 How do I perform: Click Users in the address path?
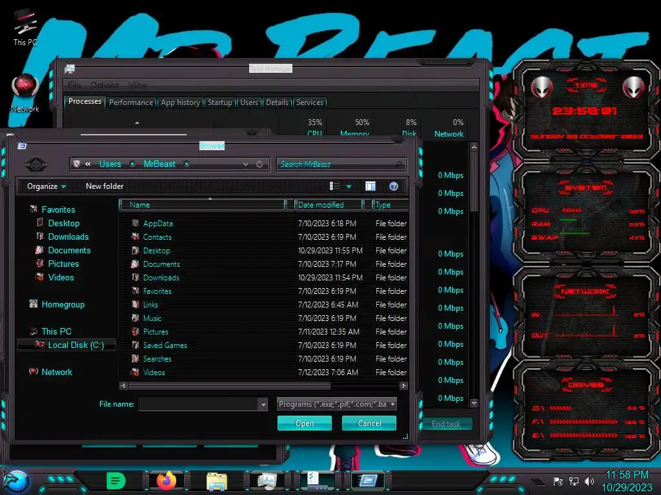[110, 164]
